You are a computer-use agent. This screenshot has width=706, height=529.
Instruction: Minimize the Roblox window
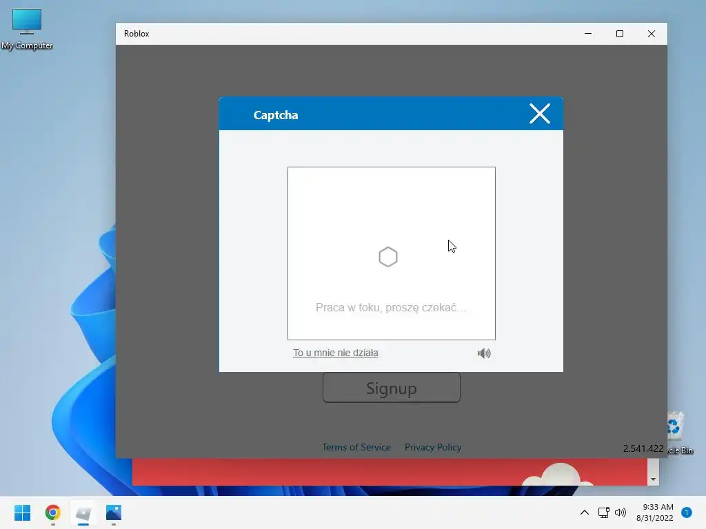click(588, 34)
